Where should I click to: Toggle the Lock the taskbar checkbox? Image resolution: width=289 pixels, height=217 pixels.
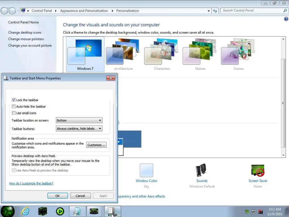(x=14, y=100)
